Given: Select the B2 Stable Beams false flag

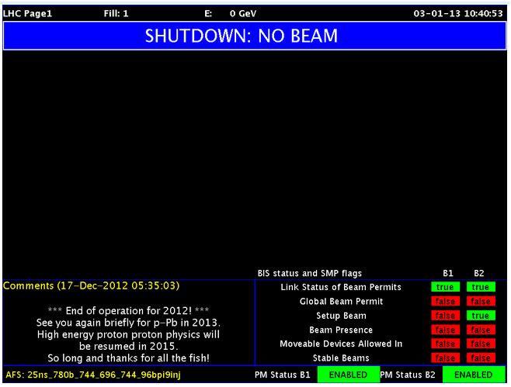Looking at the screenshot, I should pos(479,358).
